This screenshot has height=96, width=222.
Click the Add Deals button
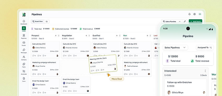195,21
